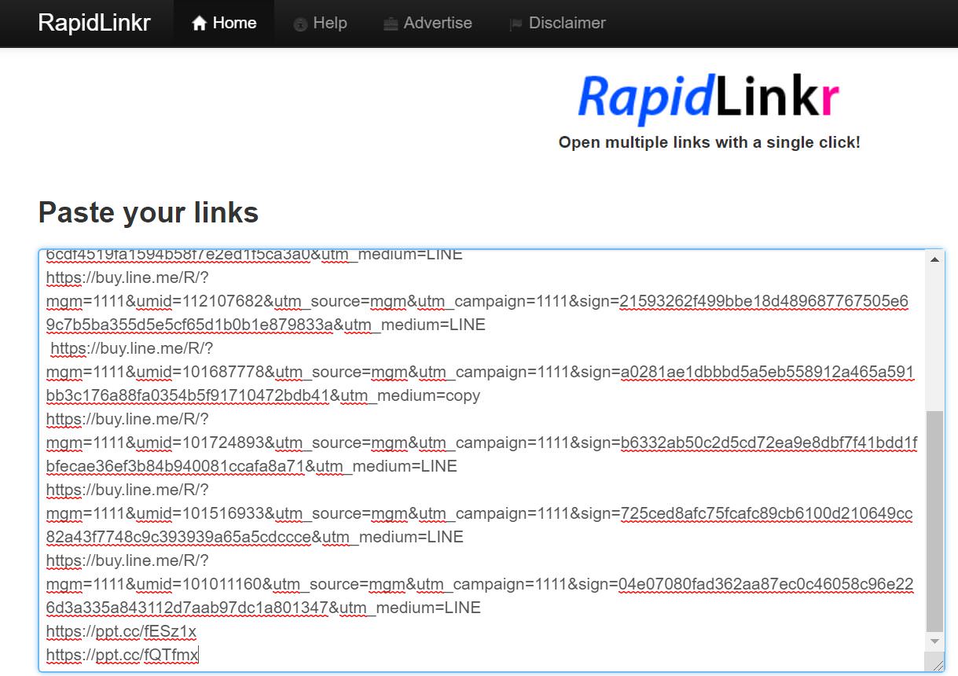Click the line containing umid=101724893

[482, 443]
